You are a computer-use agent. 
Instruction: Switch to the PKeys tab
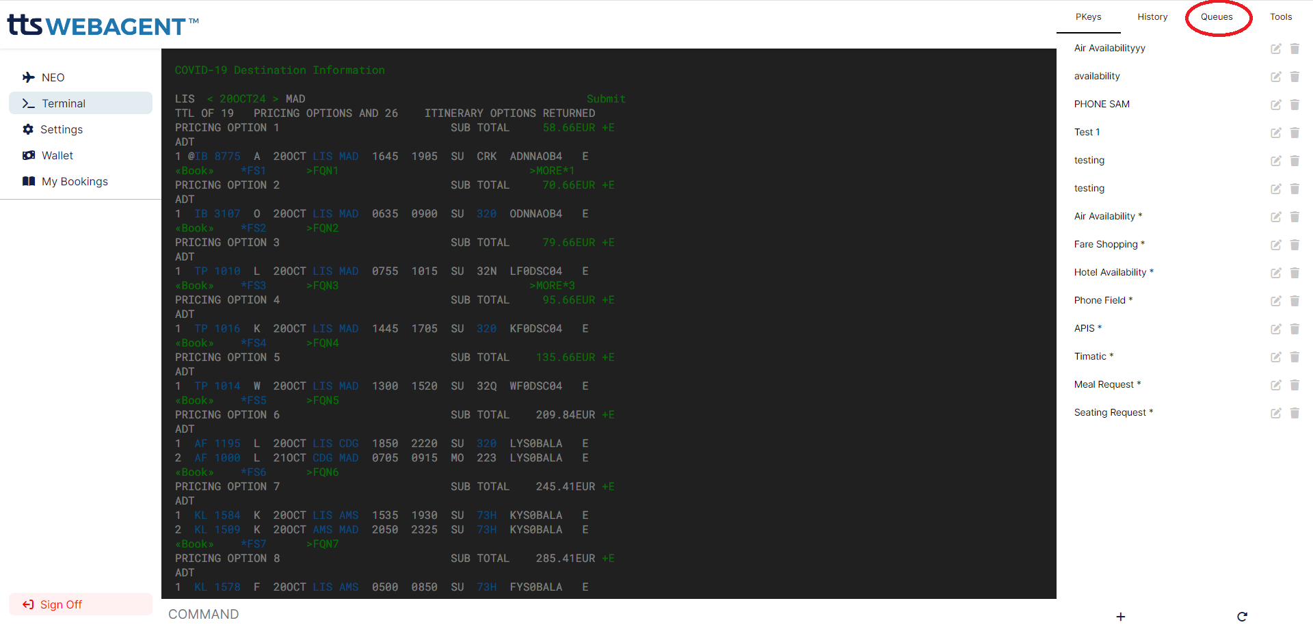pyautogui.click(x=1088, y=17)
